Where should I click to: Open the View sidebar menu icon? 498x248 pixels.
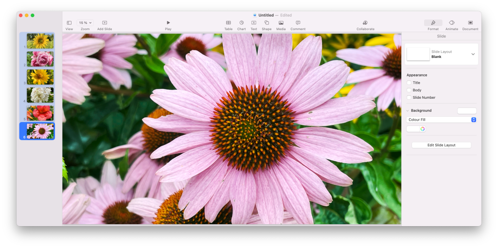click(69, 23)
